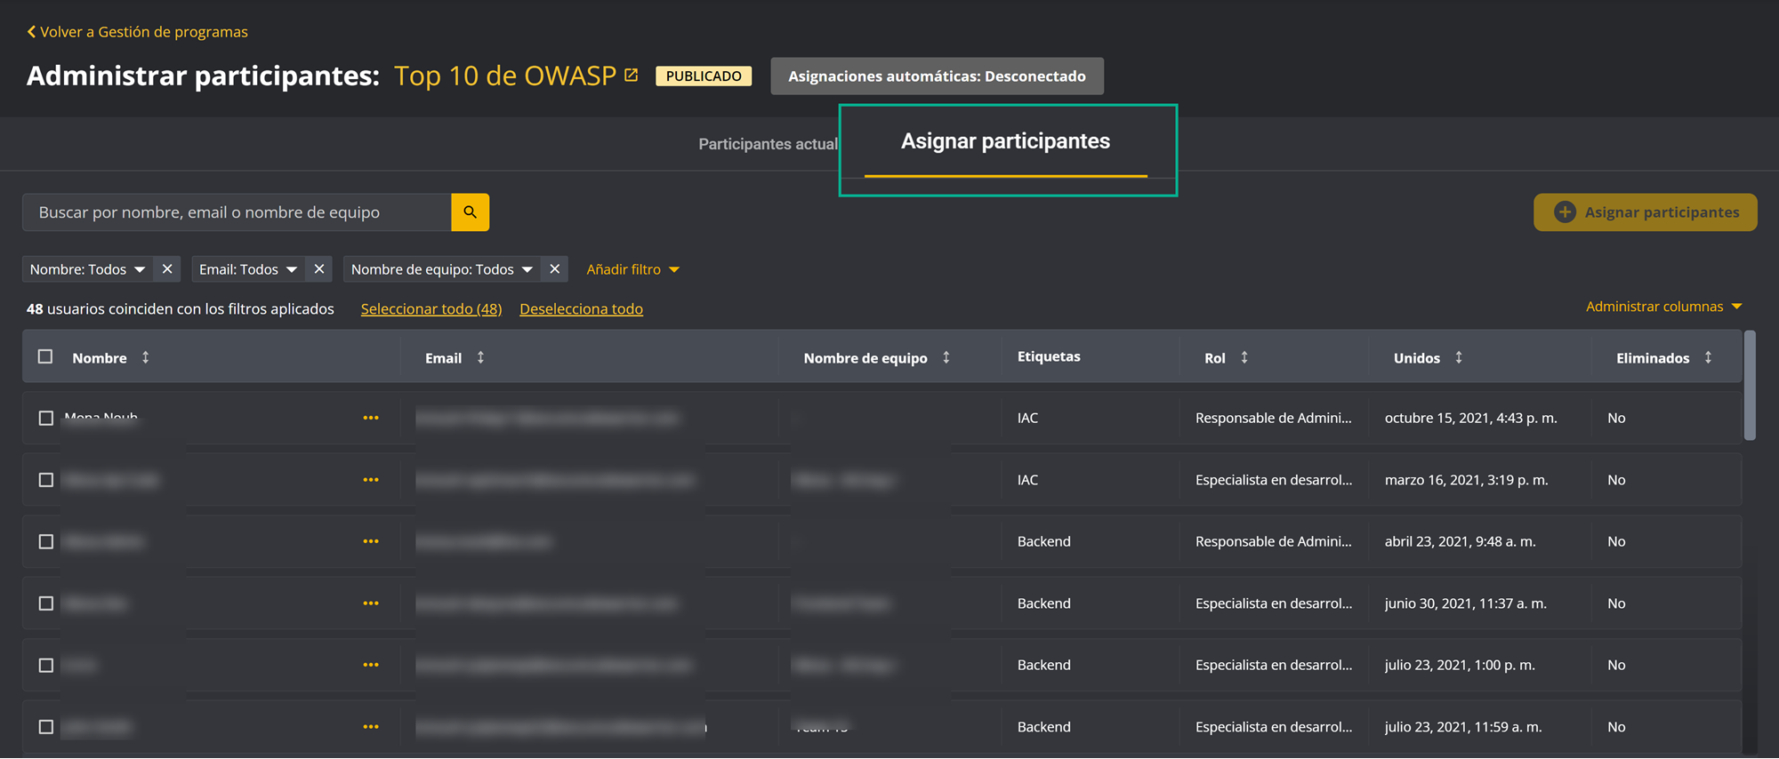Click Asignaciones automáticas: Desconectado button
This screenshot has width=1779, height=759.
937,76
